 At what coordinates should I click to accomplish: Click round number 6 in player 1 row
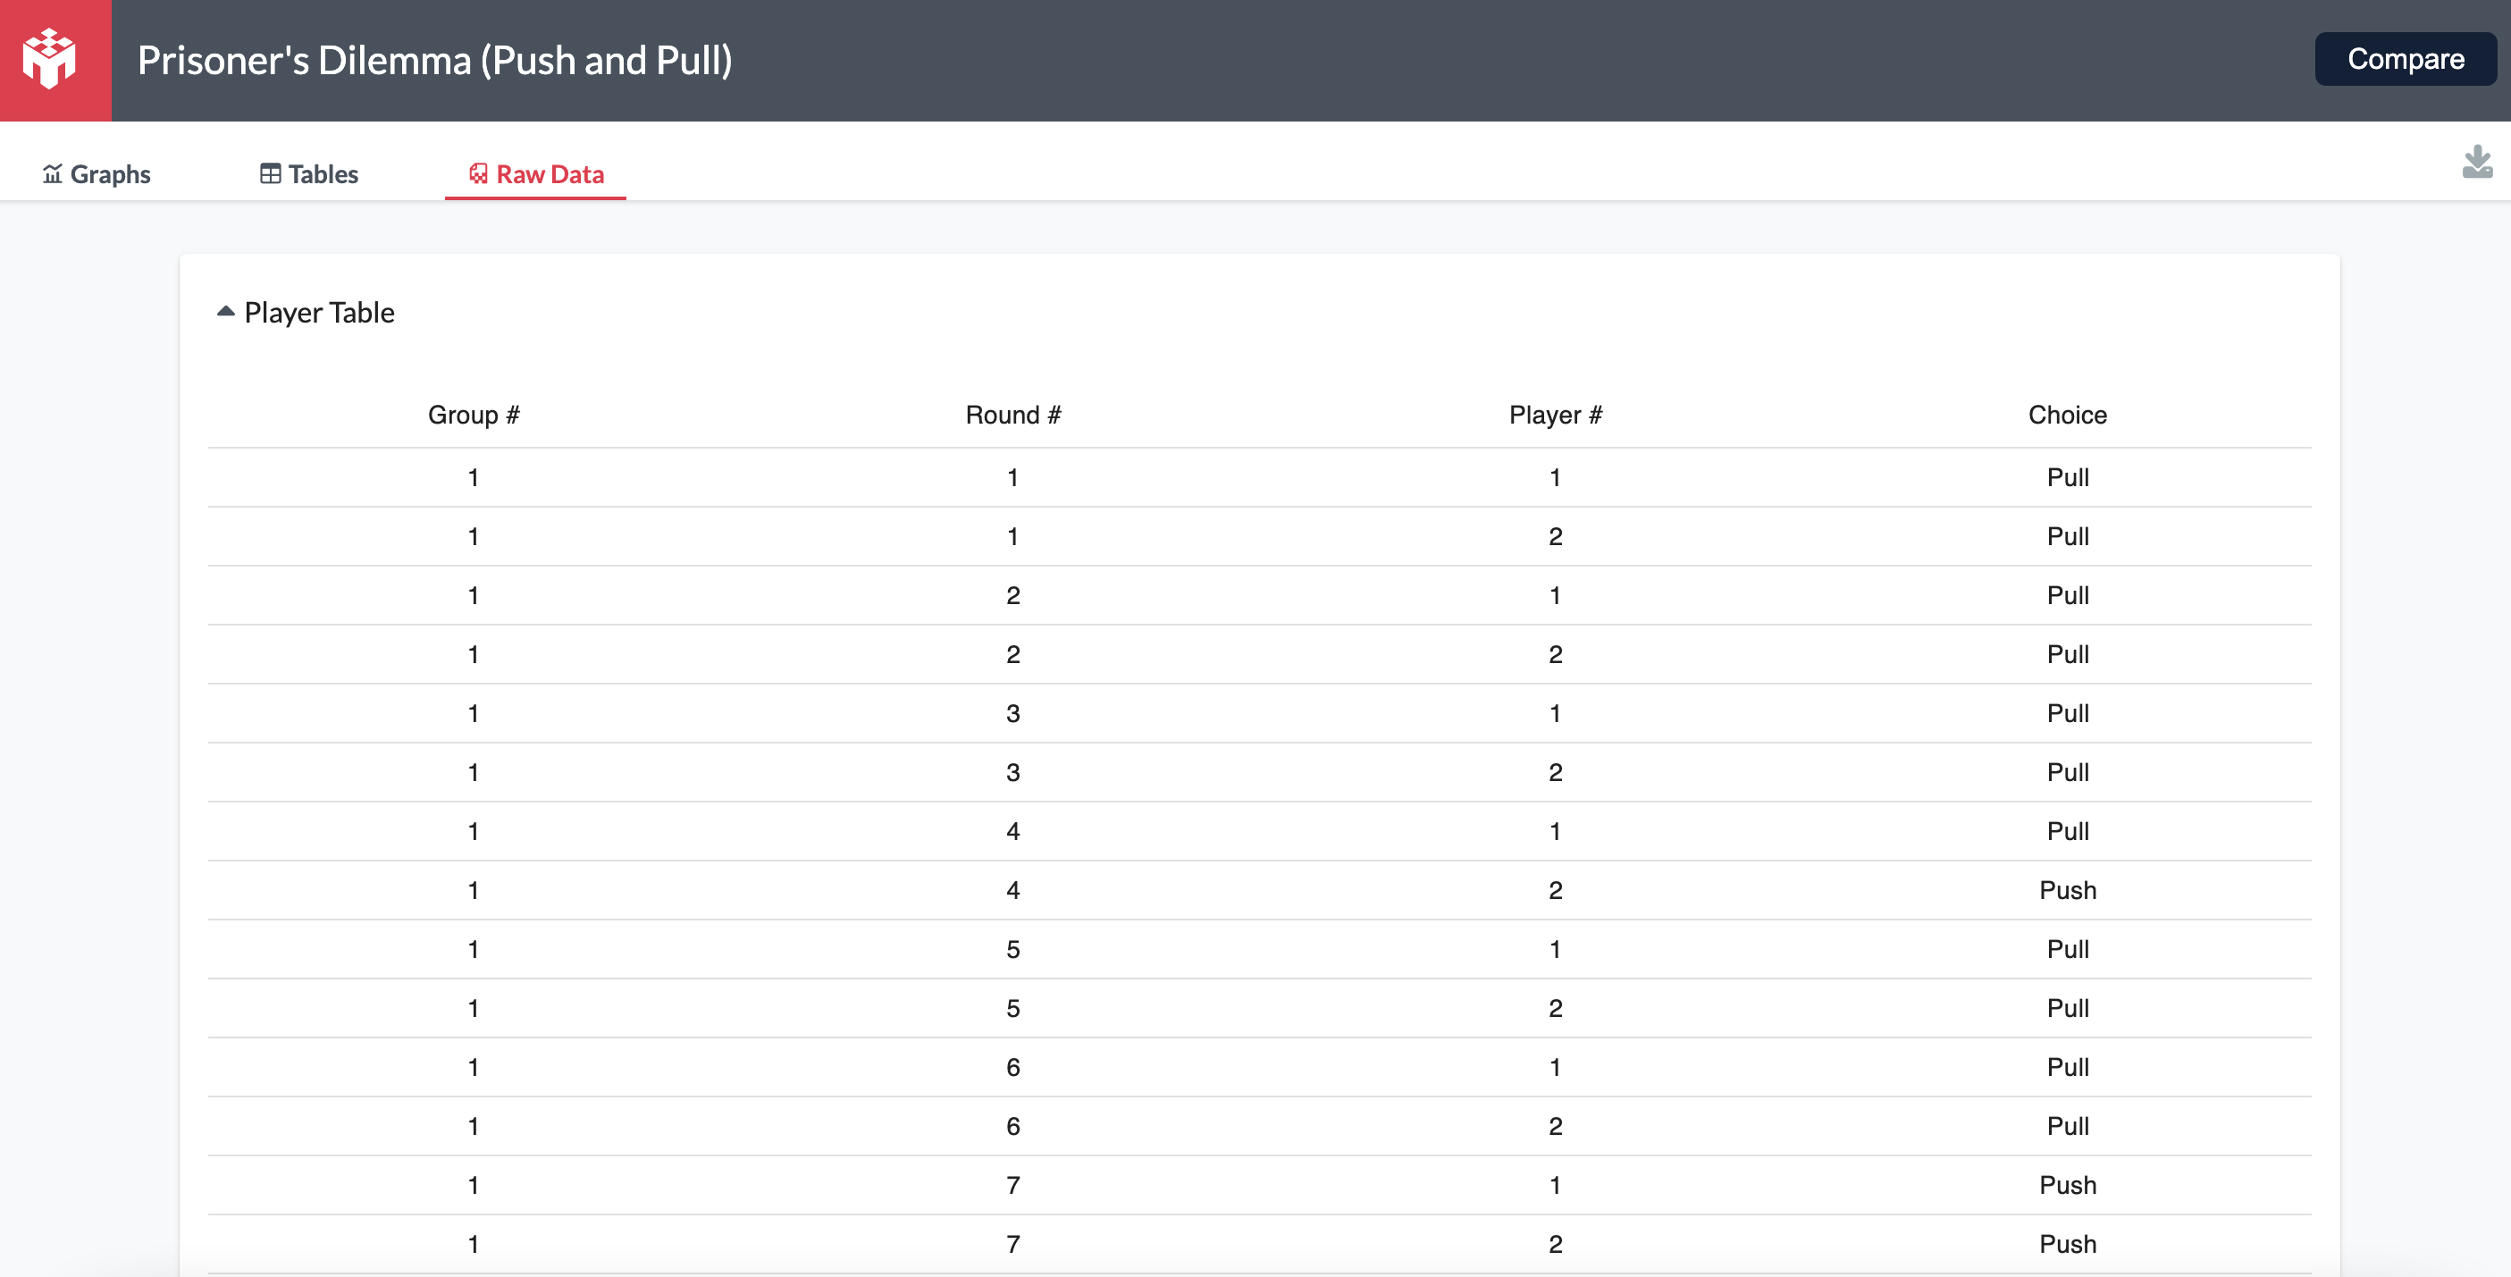1012,1067
